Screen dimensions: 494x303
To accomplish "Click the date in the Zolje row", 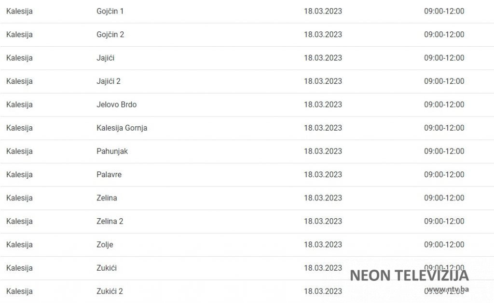I will (323, 245).
